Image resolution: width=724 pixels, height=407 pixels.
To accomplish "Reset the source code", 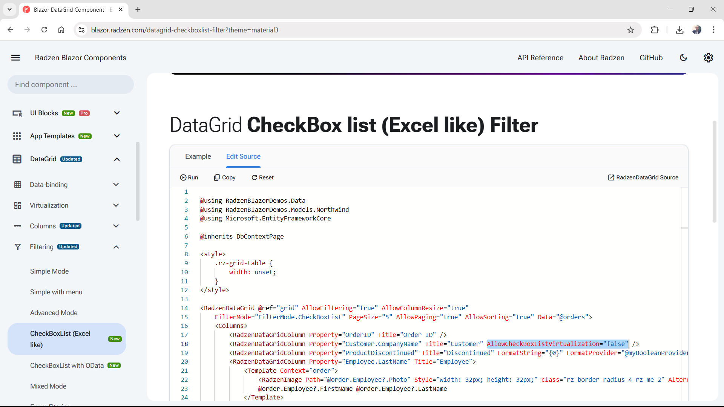I will pyautogui.click(x=262, y=177).
